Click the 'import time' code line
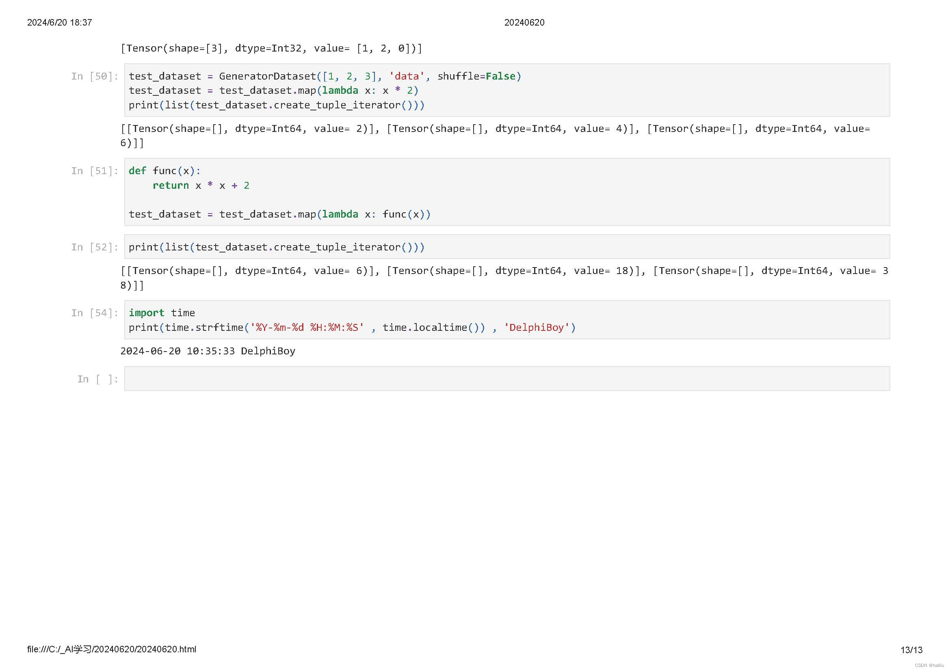 click(x=161, y=313)
